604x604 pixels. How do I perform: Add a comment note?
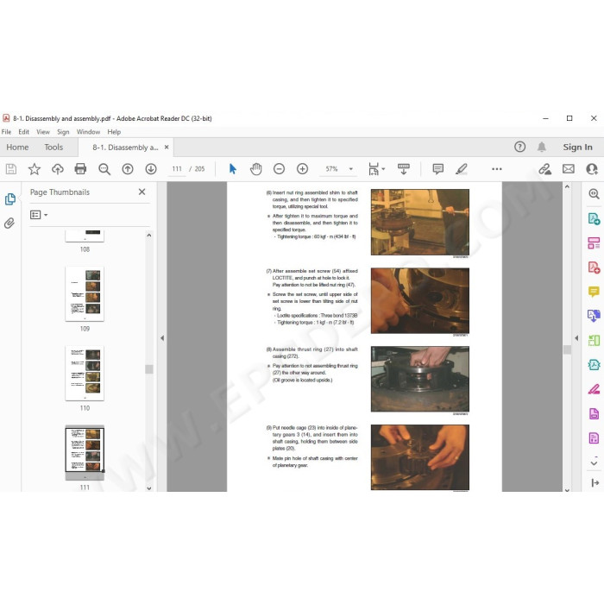pyautogui.click(x=438, y=169)
